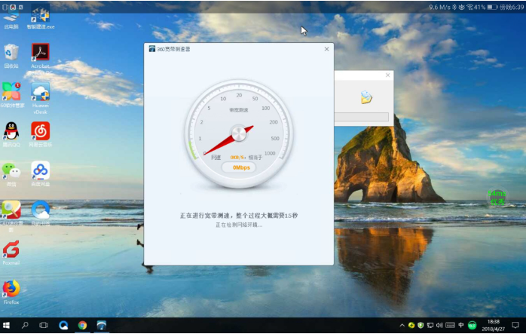Switch to 360 speed test taskbar icon
Screen dimensions: 526x334
tap(101, 325)
